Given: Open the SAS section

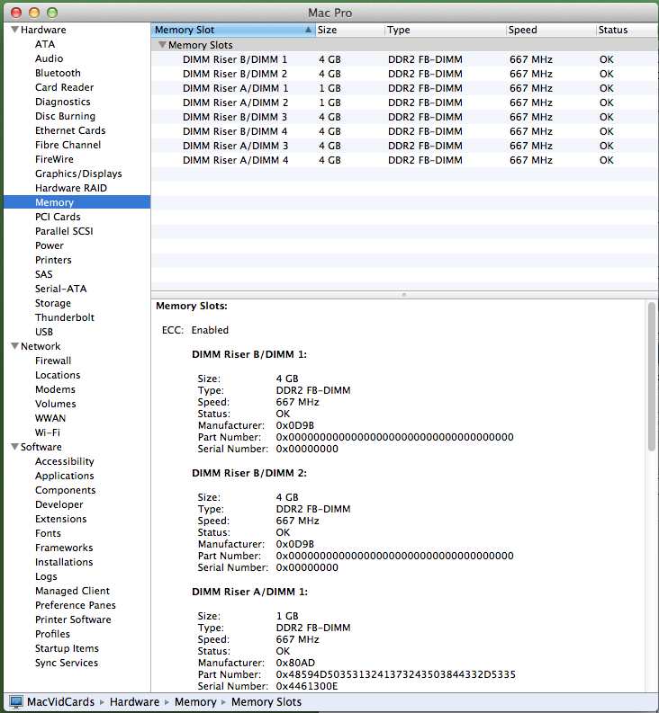Looking at the screenshot, I should coord(44,274).
